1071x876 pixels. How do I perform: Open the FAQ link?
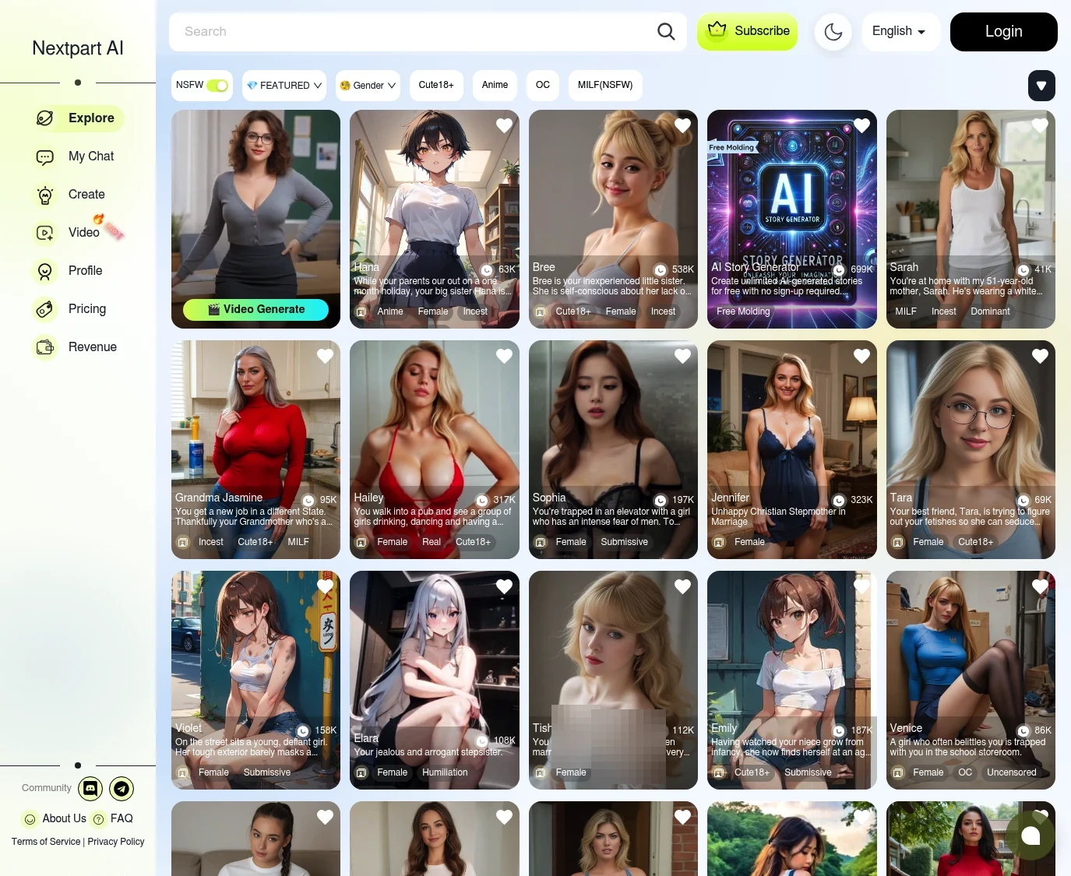click(122, 818)
